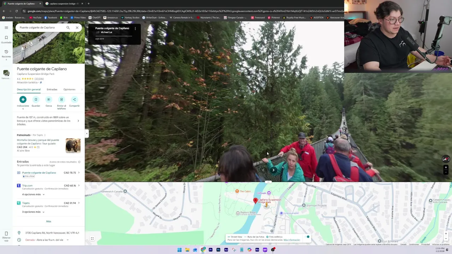The width and height of the screenshot is (452, 254).
Task: Open sponsored Montaña Grouse tour link
Action: 38,142
